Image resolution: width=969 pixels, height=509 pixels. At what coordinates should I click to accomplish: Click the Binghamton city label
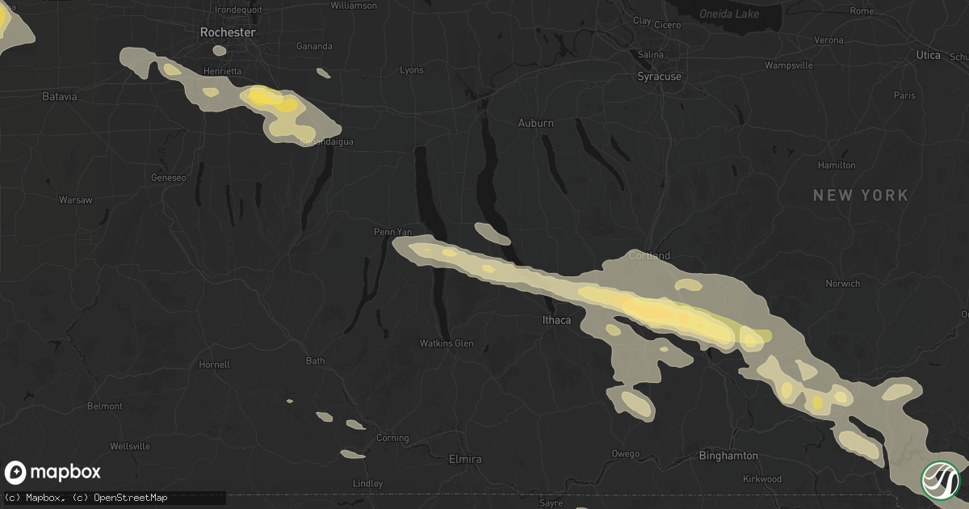[x=728, y=456]
